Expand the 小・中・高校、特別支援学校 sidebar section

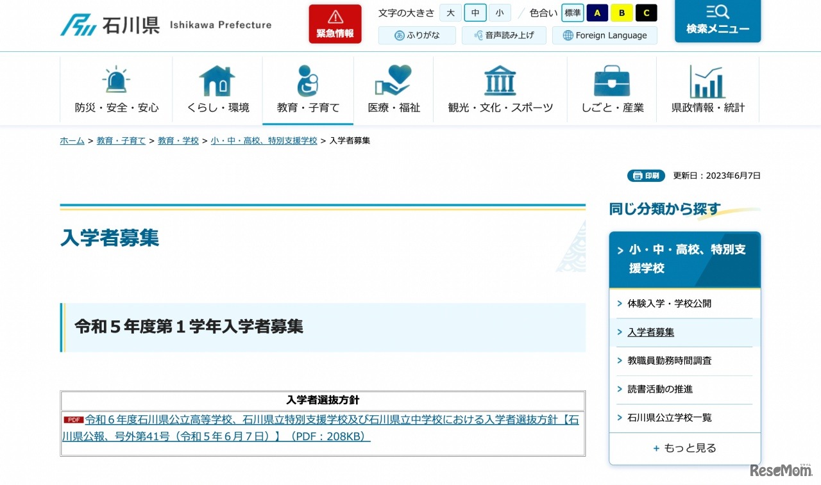[684, 259]
